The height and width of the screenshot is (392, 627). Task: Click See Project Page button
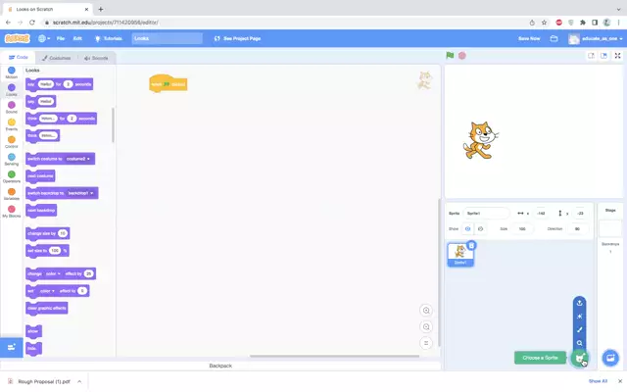[x=237, y=38]
